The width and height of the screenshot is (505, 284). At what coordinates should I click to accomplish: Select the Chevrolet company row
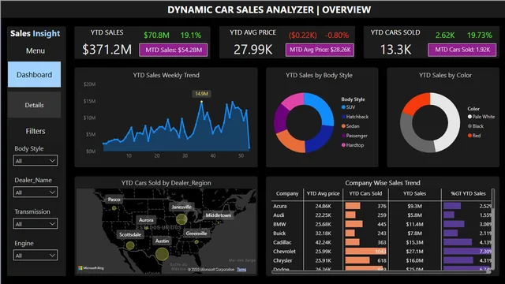coord(381,251)
